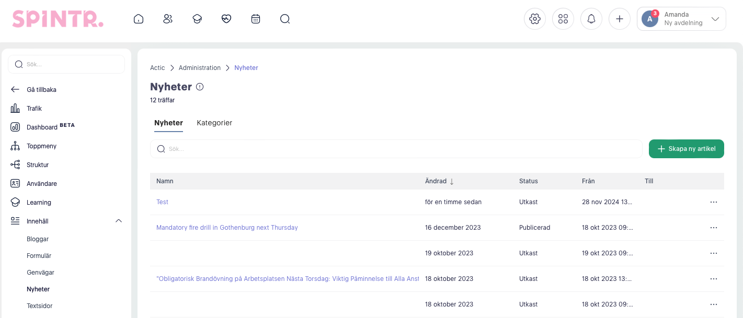743x318 pixels.
Task: Open more options for untitled 18 oktober 2023 row
Action: click(x=714, y=304)
